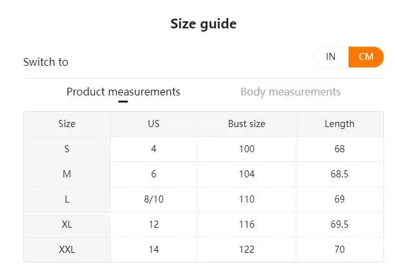Switch units to CM
The width and height of the screenshot is (395, 278).
coord(365,57)
